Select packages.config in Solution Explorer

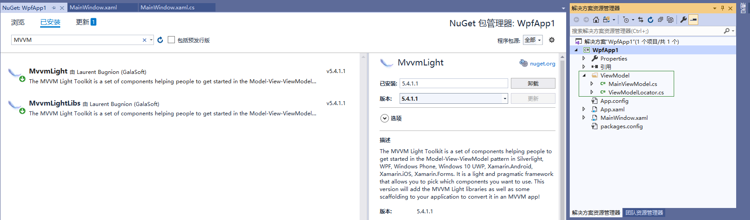tap(622, 126)
